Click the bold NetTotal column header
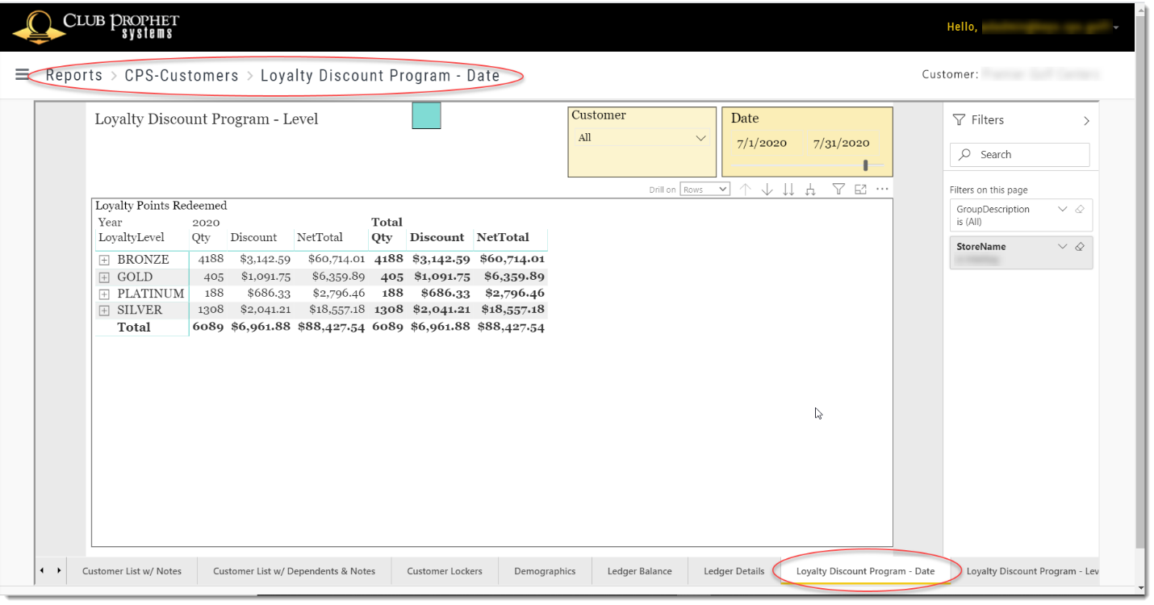 [503, 237]
